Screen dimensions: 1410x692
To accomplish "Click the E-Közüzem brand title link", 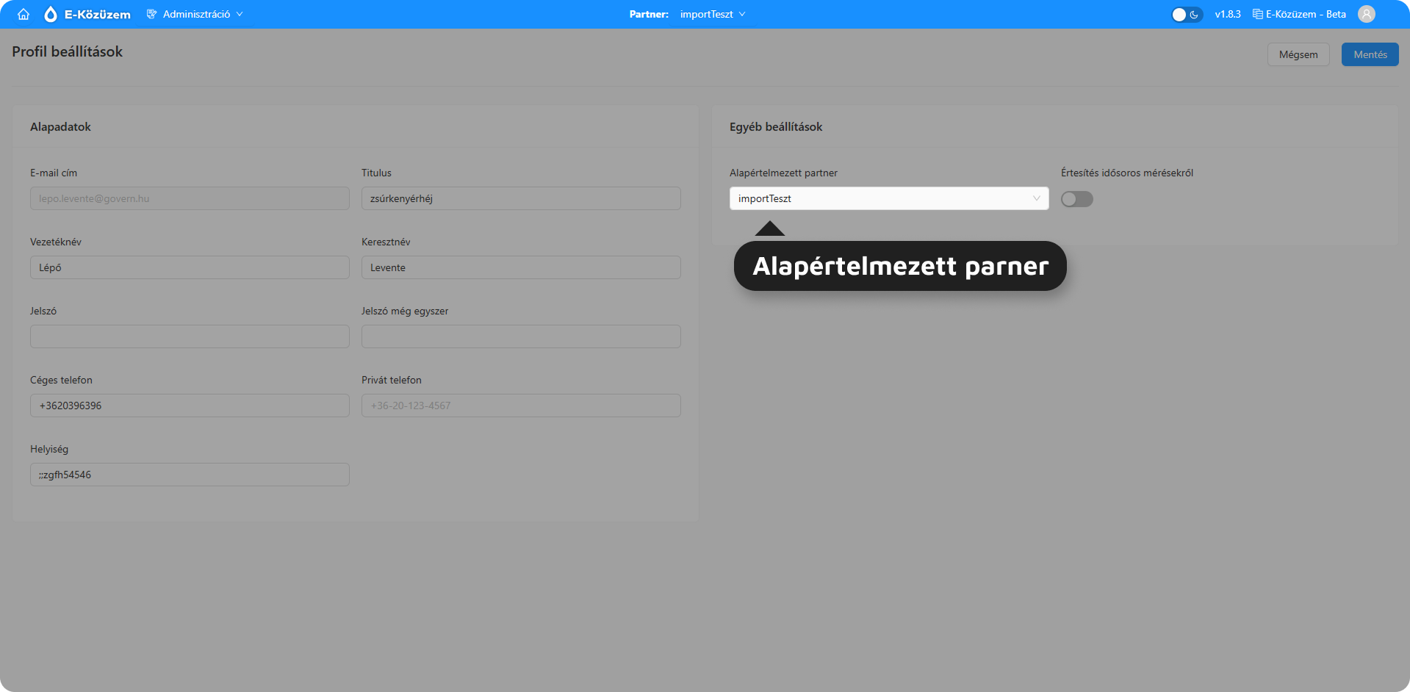I will pos(98,14).
